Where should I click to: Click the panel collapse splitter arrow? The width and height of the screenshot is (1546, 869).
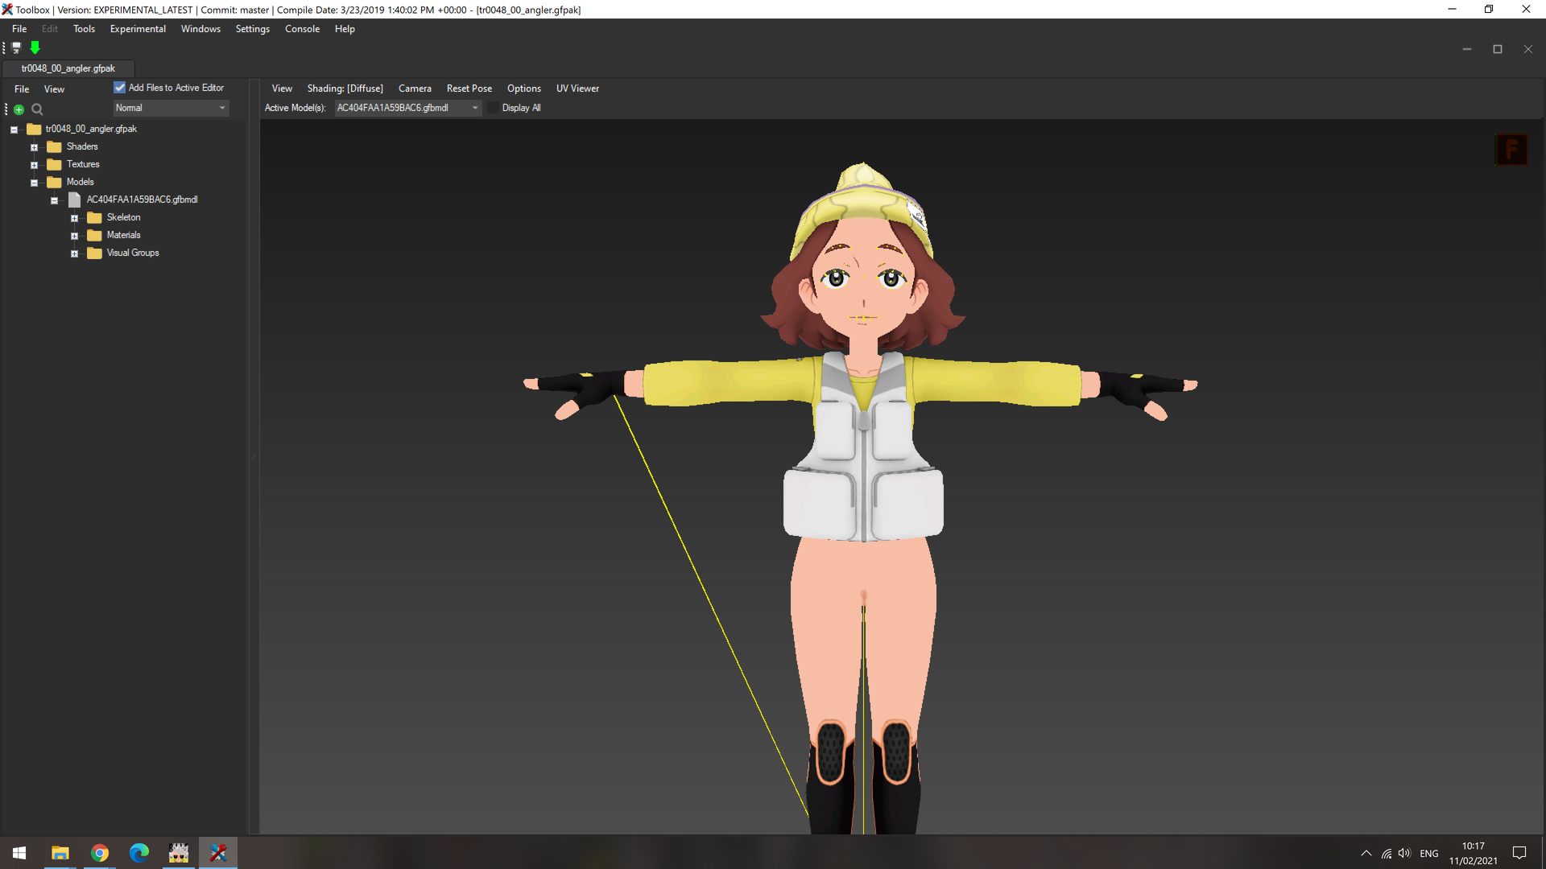(253, 458)
